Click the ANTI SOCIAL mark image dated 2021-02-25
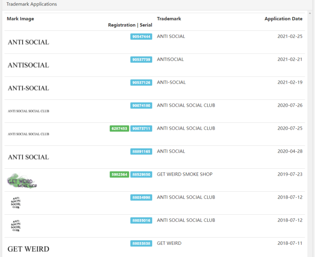The height and width of the screenshot is (257, 315). (28, 42)
